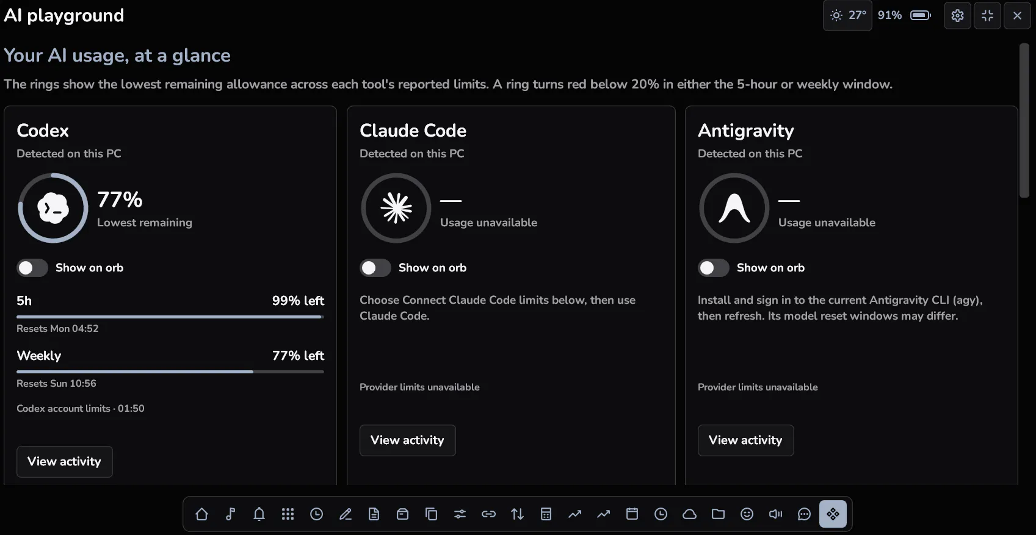This screenshot has height=535, width=1036.
Task: Open the calculator icon in the dock
Action: (x=546, y=514)
